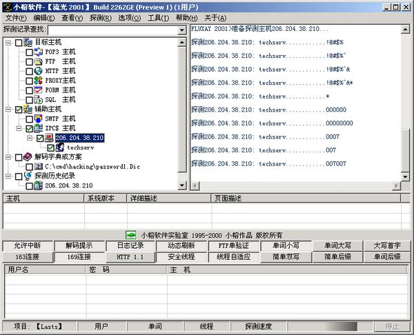Toggle the 允许中断 button
Image resolution: width=414 pixels, height=335 pixels.
pos(28,246)
